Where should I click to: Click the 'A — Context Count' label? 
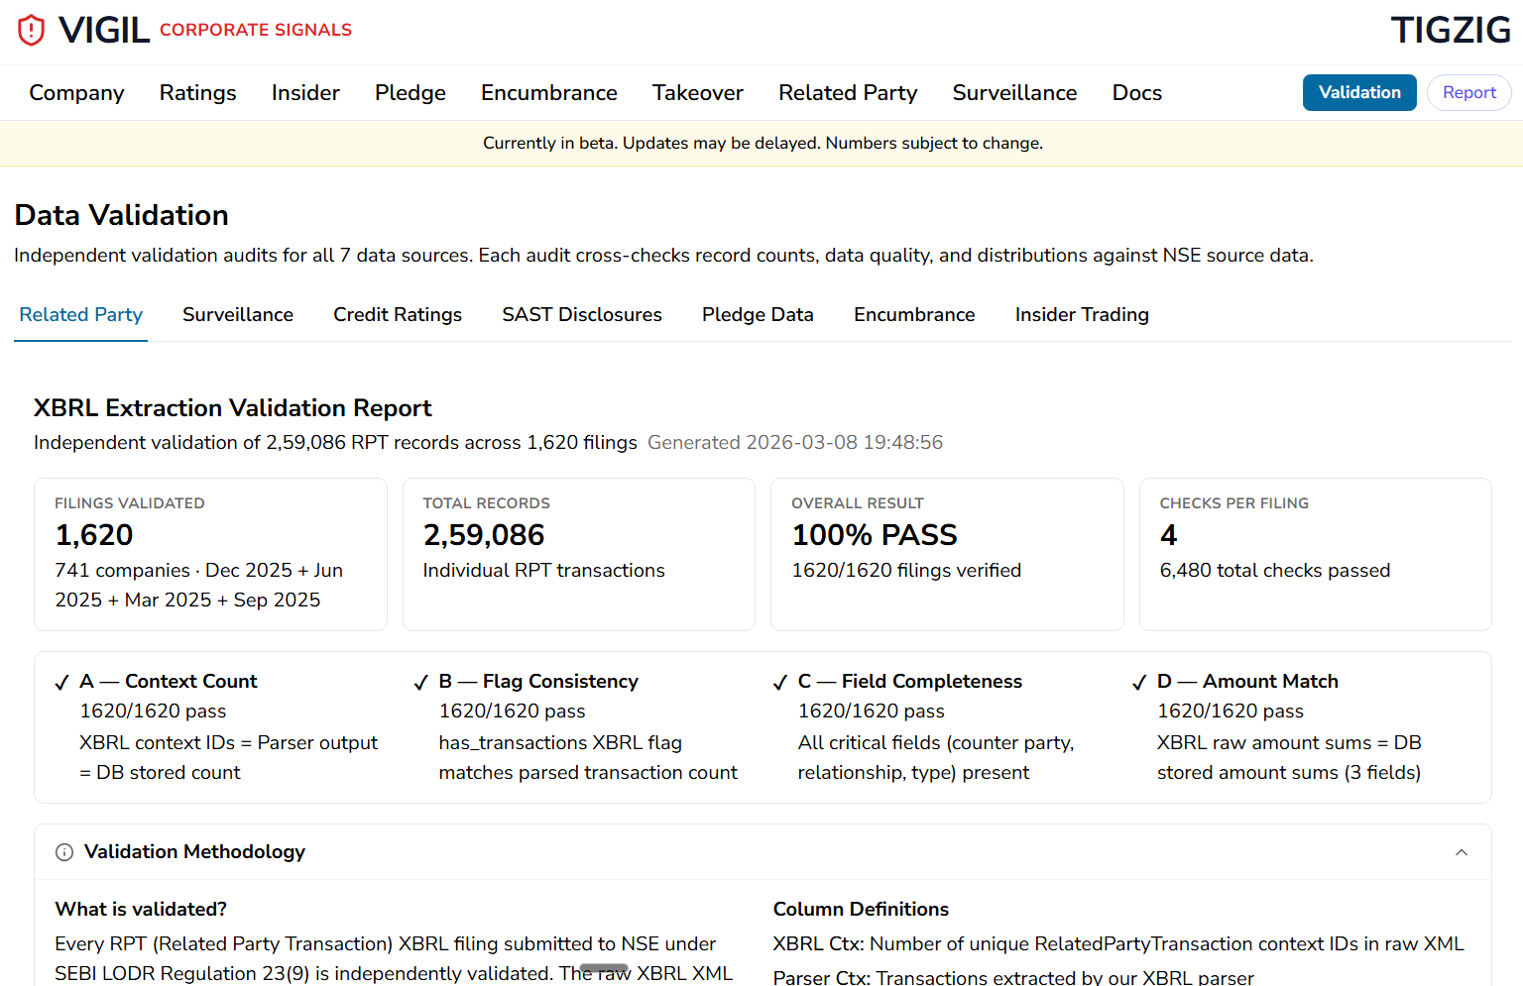[x=169, y=682]
